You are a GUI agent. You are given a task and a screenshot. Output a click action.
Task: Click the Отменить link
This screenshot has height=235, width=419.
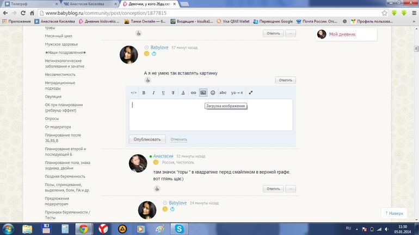click(178, 139)
